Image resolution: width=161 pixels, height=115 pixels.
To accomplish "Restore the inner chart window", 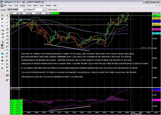I will click(156, 6).
